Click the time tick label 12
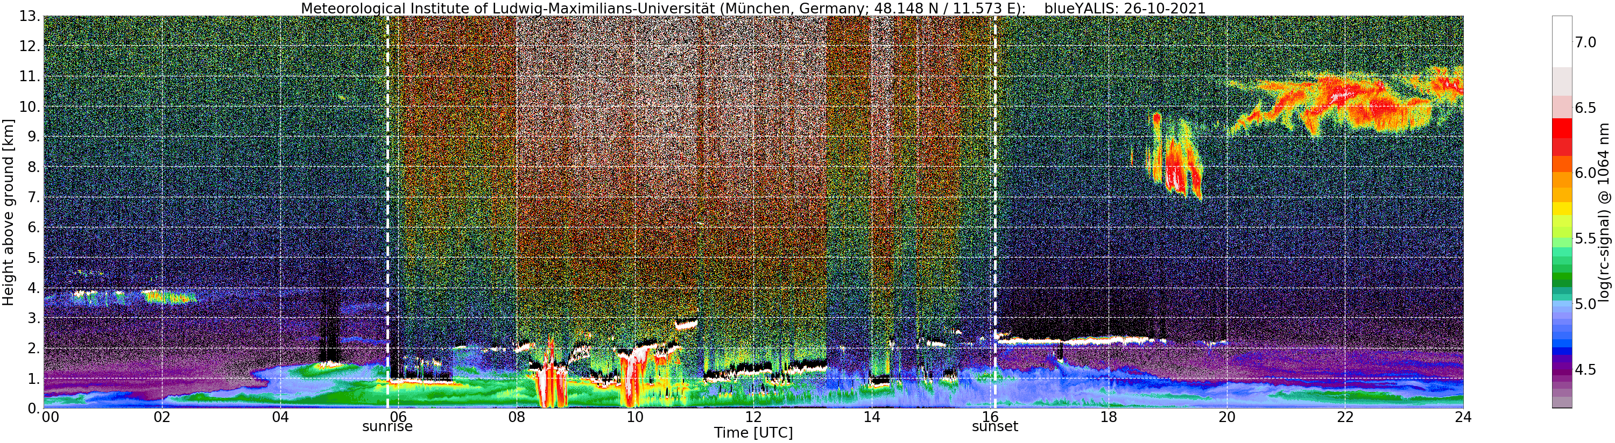Viewport: 1615px width, 443px height. click(753, 417)
